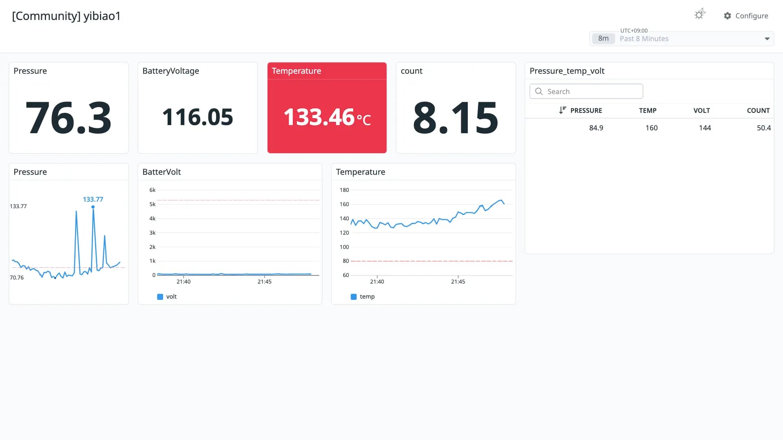Click the UTC+09:00 timezone label
783x440 pixels.
634,31
